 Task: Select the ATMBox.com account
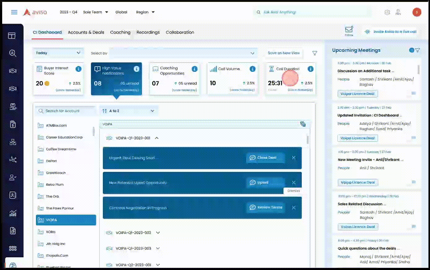tap(56, 125)
